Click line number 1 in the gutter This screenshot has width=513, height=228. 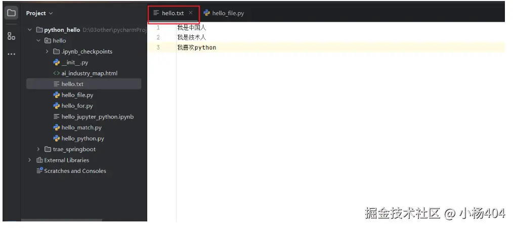(158, 28)
